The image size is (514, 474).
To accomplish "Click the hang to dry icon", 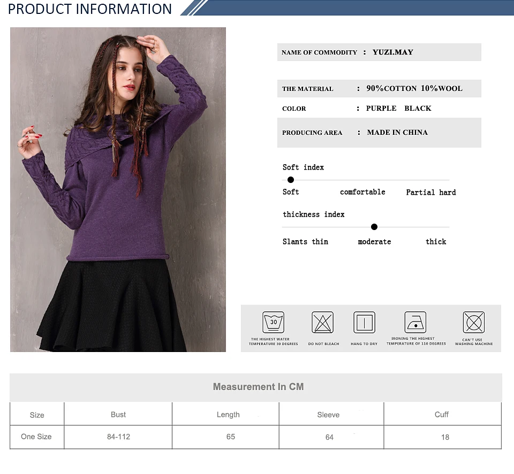I will coord(364,323).
